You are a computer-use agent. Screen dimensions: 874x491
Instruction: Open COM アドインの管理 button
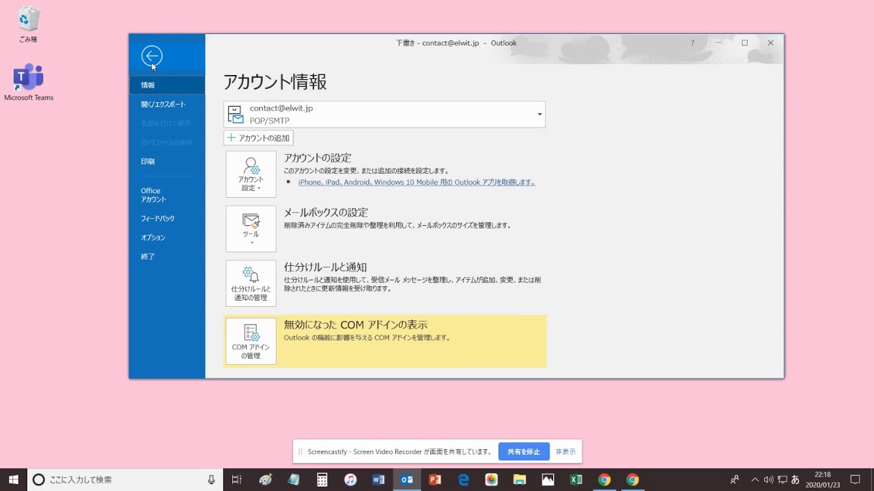[251, 341]
